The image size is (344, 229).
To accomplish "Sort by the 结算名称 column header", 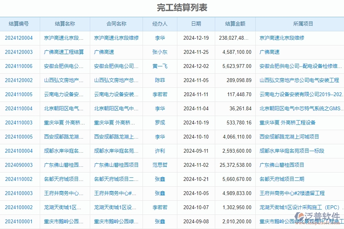I will [64, 24].
